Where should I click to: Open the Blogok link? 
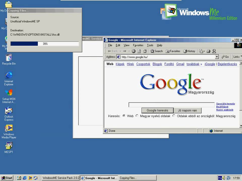coord(157,64)
